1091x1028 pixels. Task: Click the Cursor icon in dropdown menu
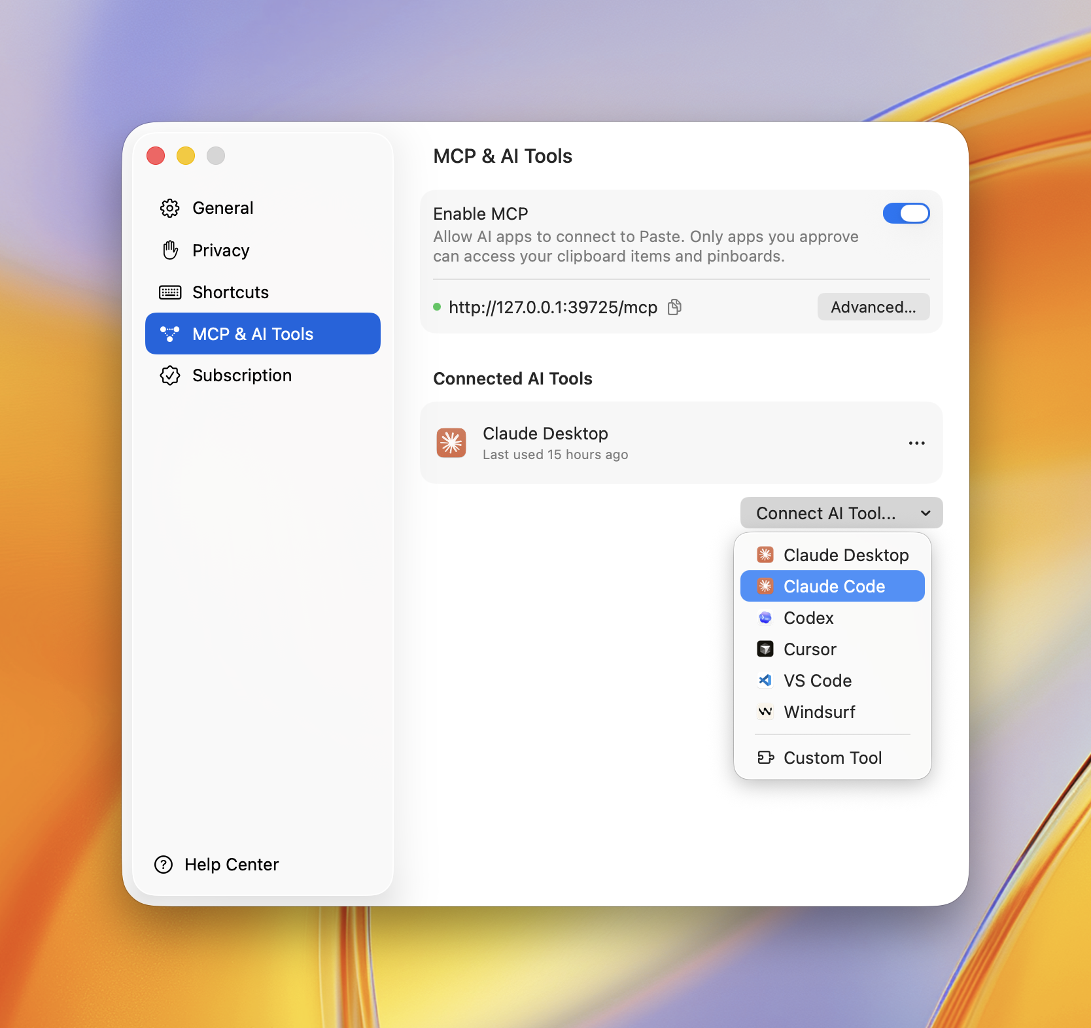[765, 649]
